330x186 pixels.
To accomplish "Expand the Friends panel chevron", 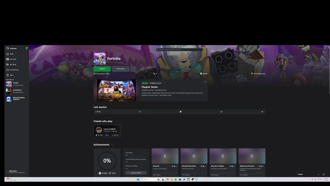I will (x=318, y=174).
